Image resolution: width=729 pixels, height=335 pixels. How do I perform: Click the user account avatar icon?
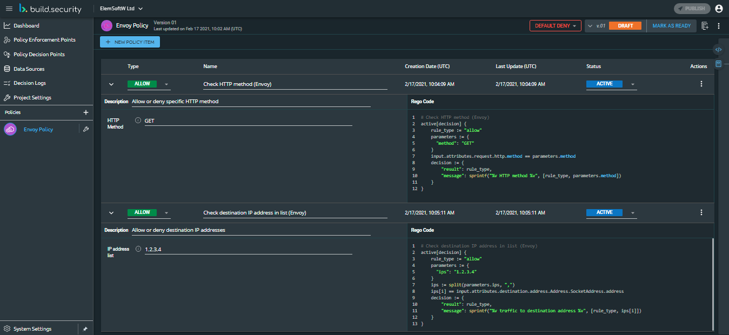pyautogui.click(x=719, y=9)
